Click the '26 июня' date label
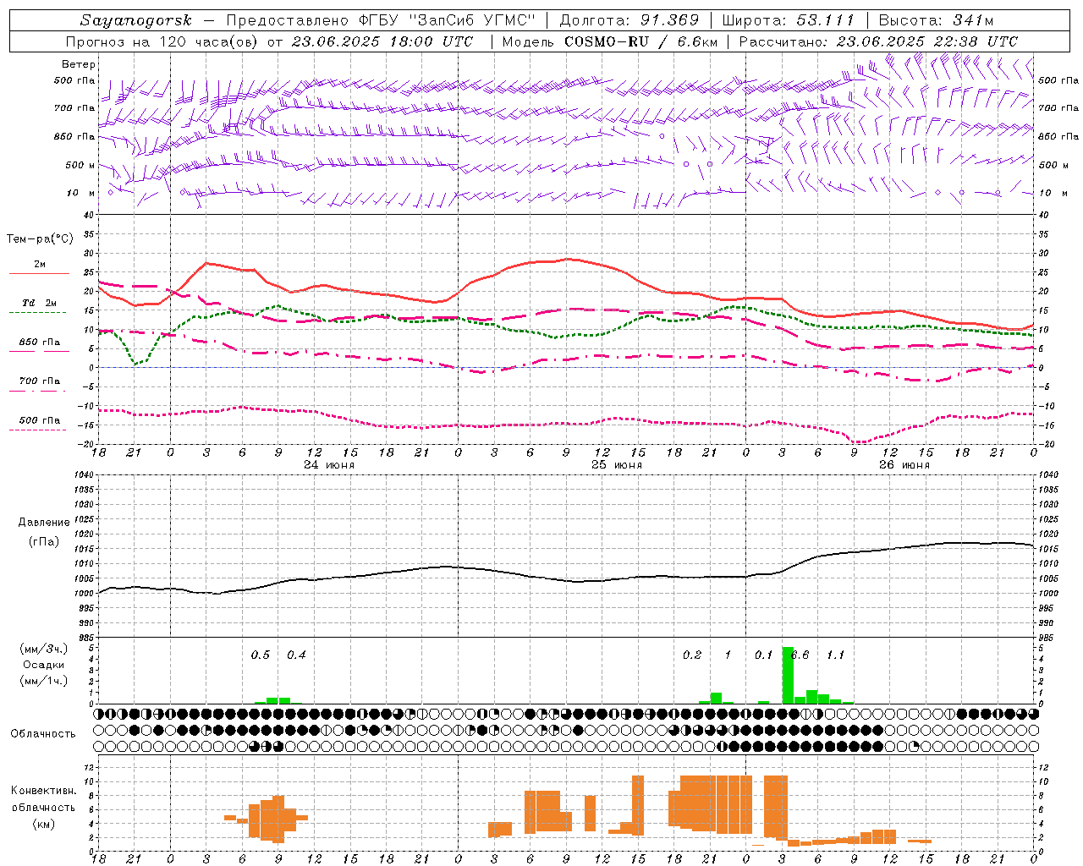 click(904, 465)
